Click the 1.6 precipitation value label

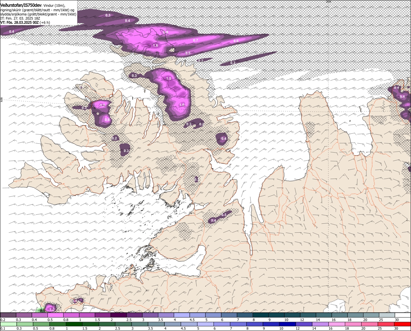[x=155, y=46]
